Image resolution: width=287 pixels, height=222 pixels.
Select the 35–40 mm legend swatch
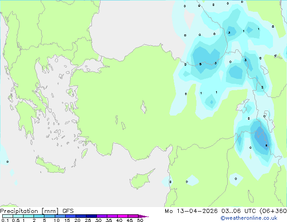click(x=112, y=216)
